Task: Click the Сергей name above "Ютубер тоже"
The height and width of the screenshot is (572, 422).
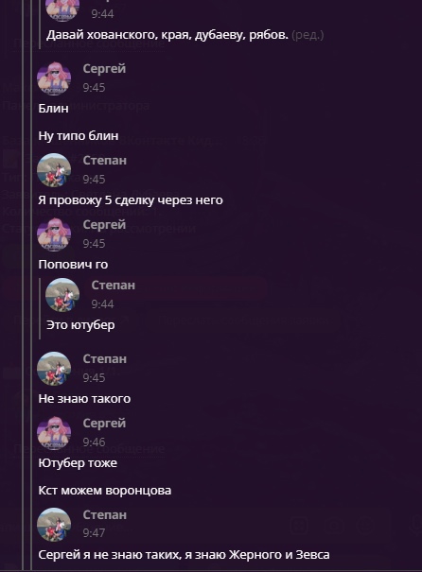Action: pos(104,424)
